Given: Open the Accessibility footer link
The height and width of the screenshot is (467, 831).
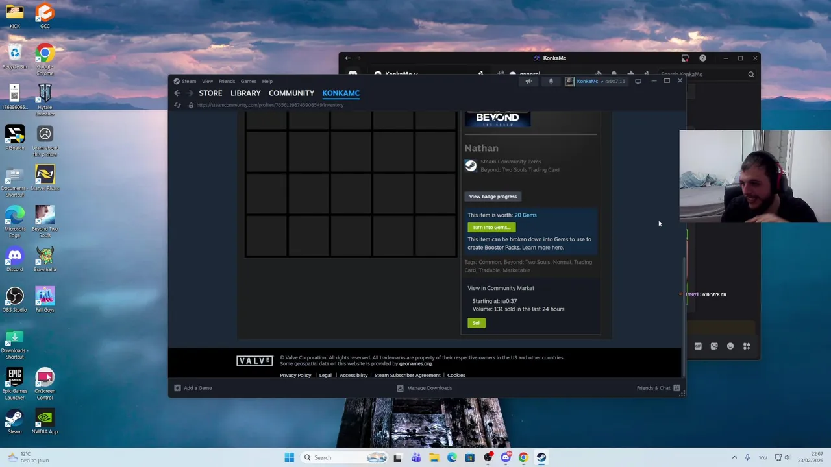Looking at the screenshot, I should [x=353, y=375].
